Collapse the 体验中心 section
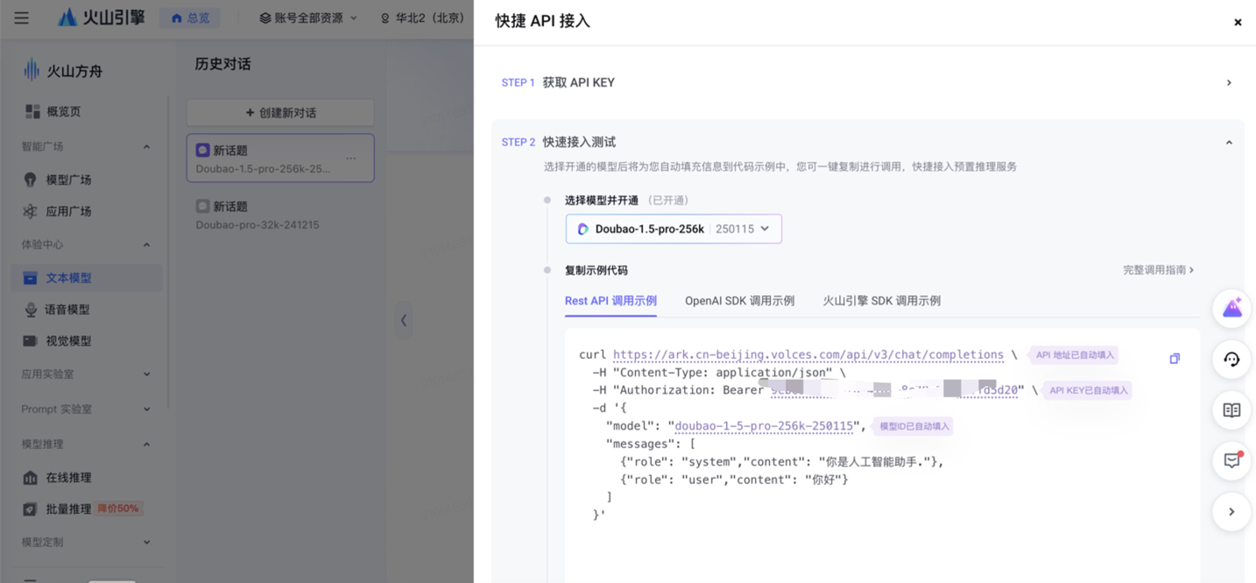The image size is (1256, 583). point(146,244)
